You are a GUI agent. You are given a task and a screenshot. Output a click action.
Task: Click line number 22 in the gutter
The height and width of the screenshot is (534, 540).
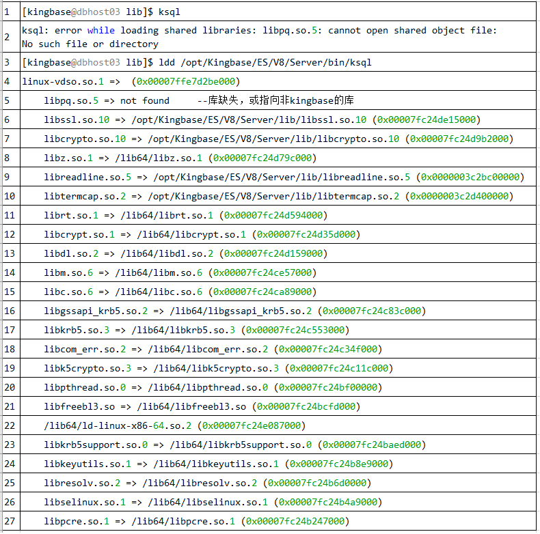click(10, 426)
